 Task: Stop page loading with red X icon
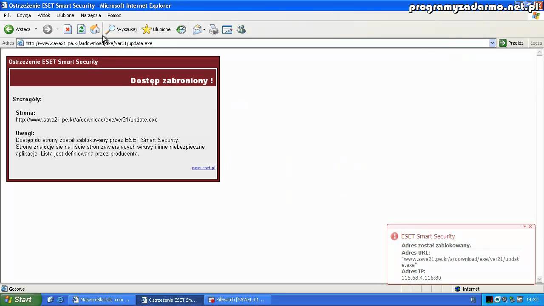click(x=68, y=29)
